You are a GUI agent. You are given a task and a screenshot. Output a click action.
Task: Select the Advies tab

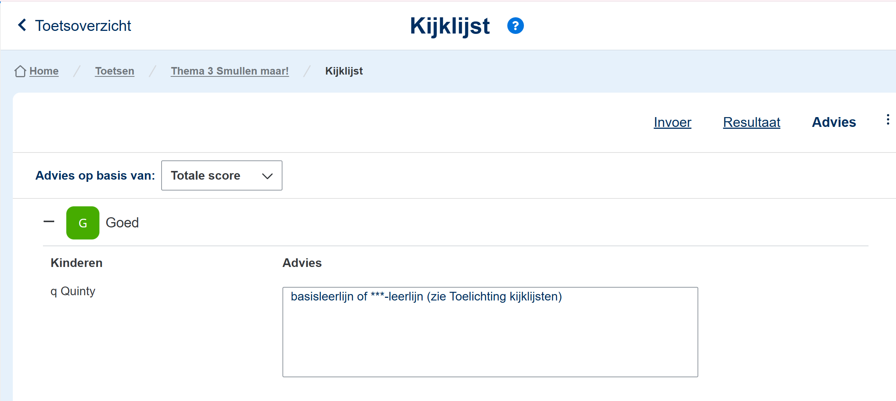834,122
